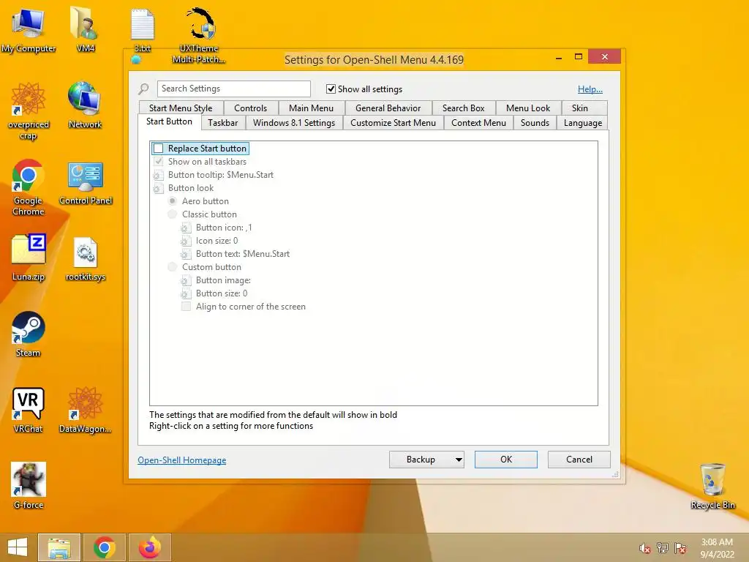Open Chrome from the taskbar
Screen dimensions: 749x562
tap(104, 547)
